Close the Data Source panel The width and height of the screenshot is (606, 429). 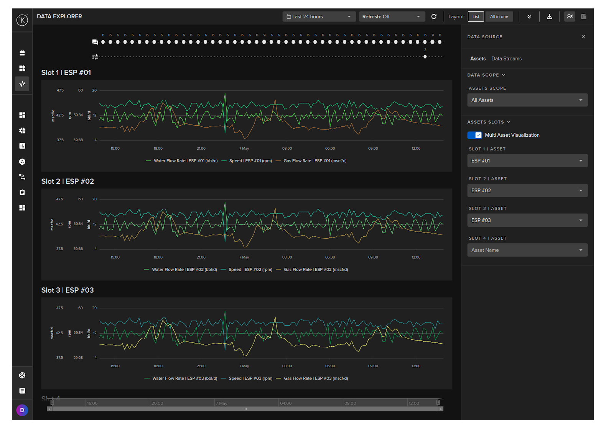[x=583, y=37]
